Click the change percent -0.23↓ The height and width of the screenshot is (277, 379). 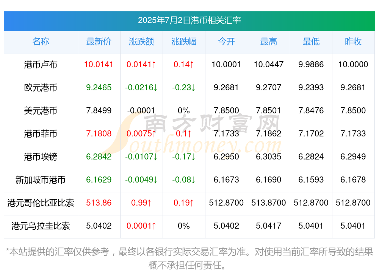[x=184, y=88]
